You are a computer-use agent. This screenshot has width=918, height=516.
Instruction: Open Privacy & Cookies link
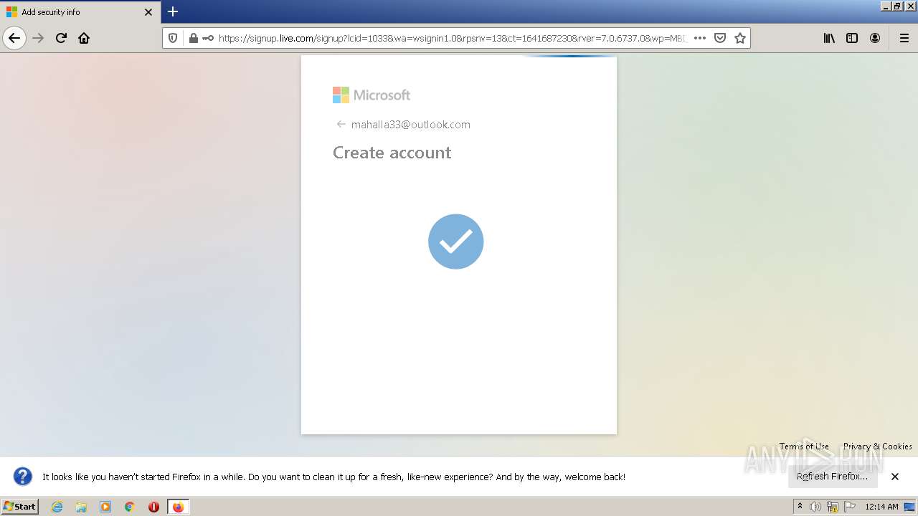878,446
